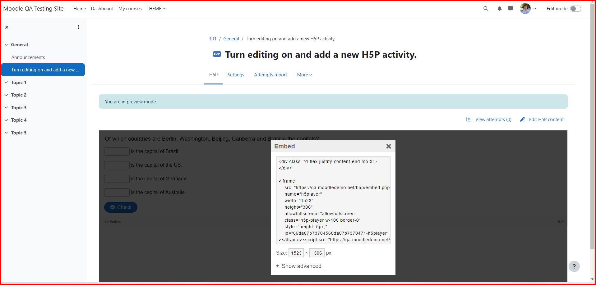This screenshot has height=285, width=596.
Task: Click the blank for capital of Germany
Action: click(117, 179)
